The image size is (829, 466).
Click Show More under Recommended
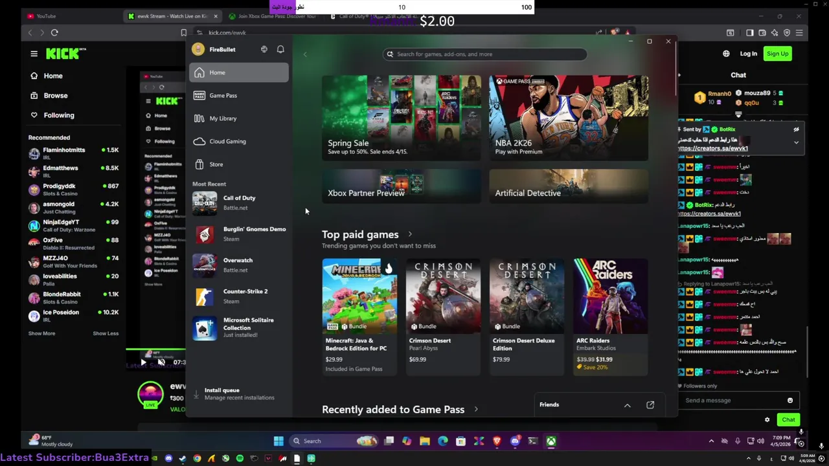(41, 333)
